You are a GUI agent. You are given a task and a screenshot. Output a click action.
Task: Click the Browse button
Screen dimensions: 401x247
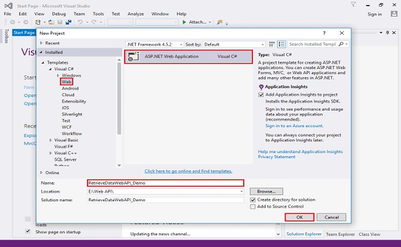(267, 191)
